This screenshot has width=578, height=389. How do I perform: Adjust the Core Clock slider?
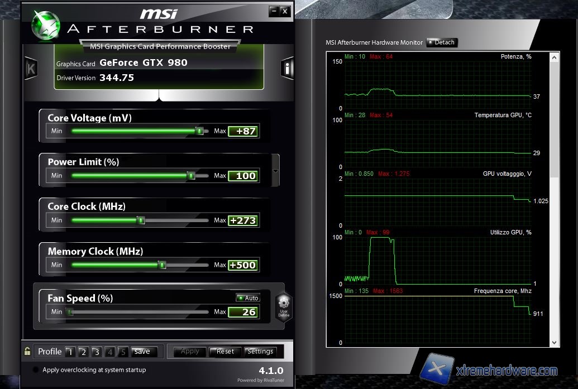(140, 220)
